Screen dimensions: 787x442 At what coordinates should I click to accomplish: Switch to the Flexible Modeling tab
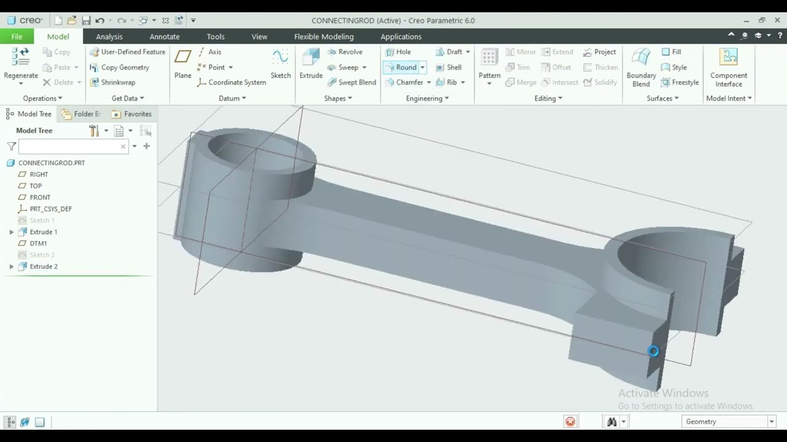click(323, 36)
